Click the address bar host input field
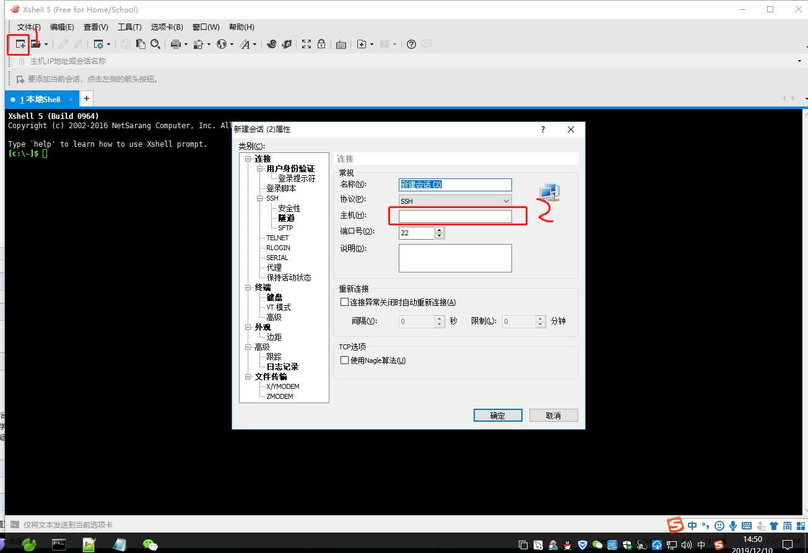Image resolution: width=808 pixels, height=553 pixels. click(x=409, y=61)
